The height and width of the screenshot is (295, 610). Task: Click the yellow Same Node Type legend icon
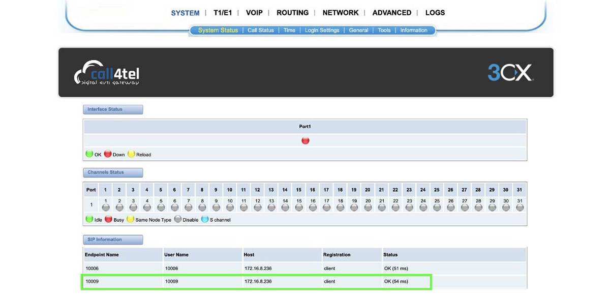pos(130,219)
